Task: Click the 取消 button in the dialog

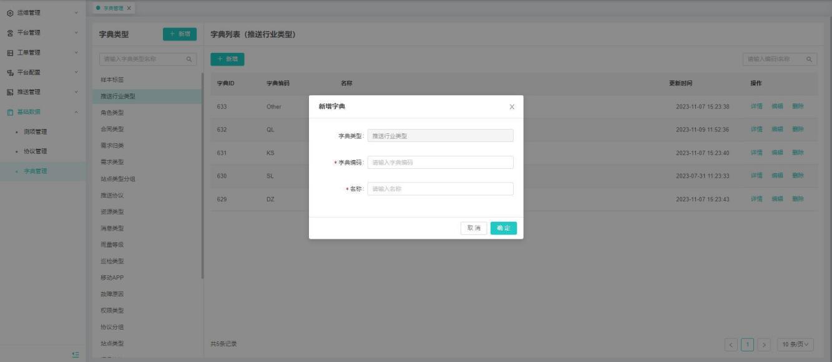Action: pyautogui.click(x=474, y=228)
